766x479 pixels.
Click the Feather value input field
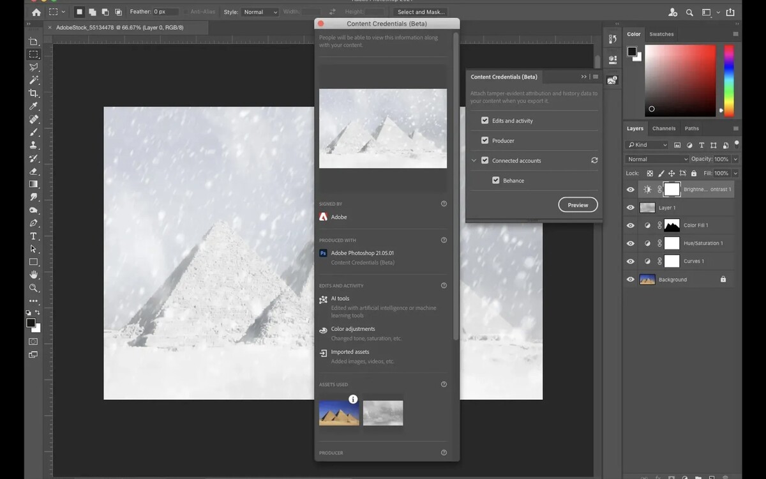[166, 12]
